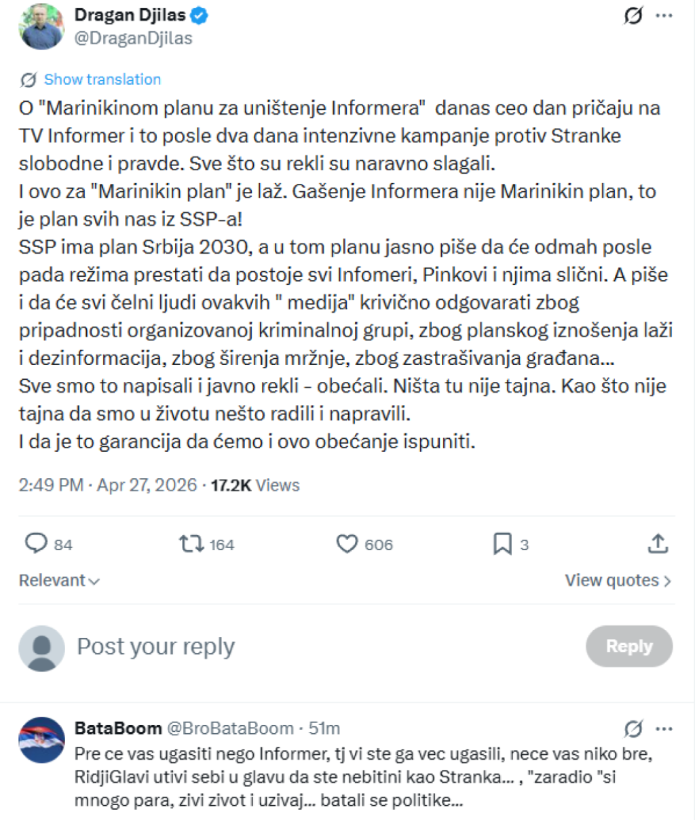The image size is (695, 820).
Task: Click Show translation link
Action: [102, 79]
